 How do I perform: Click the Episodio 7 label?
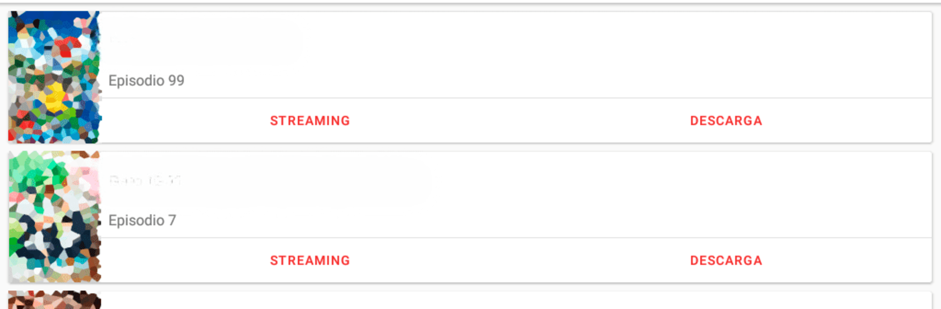click(x=142, y=220)
